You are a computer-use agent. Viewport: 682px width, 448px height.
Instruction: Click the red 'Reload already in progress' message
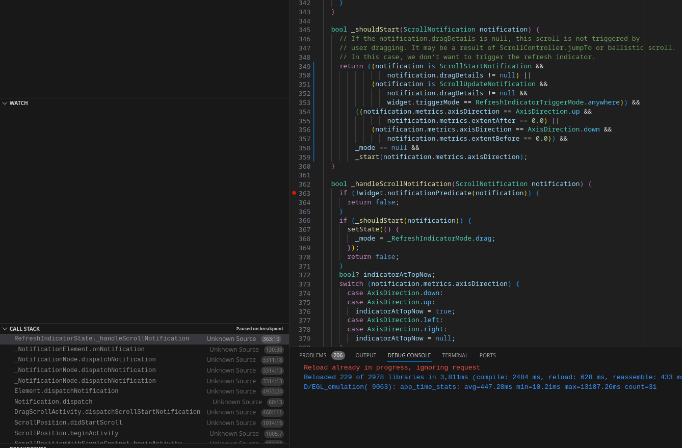pyautogui.click(x=391, y=367)
